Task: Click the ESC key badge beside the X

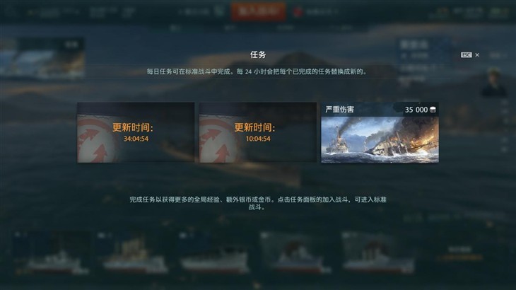Action: tap(466, 54)
